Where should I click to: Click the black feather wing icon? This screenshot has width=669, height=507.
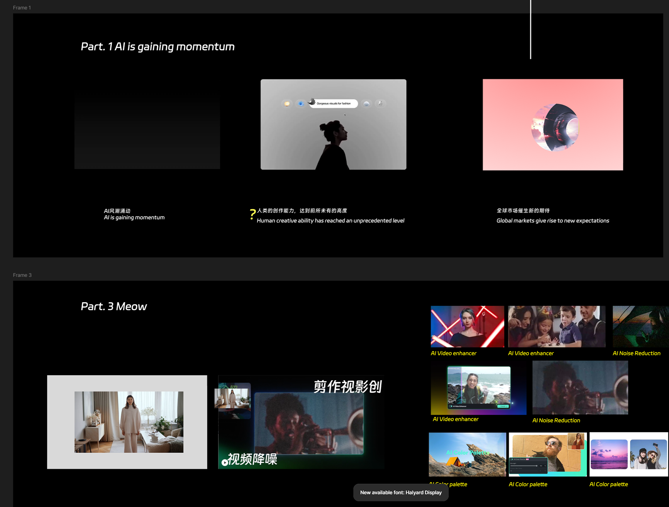pyautogui.click(x=312, y=101)
